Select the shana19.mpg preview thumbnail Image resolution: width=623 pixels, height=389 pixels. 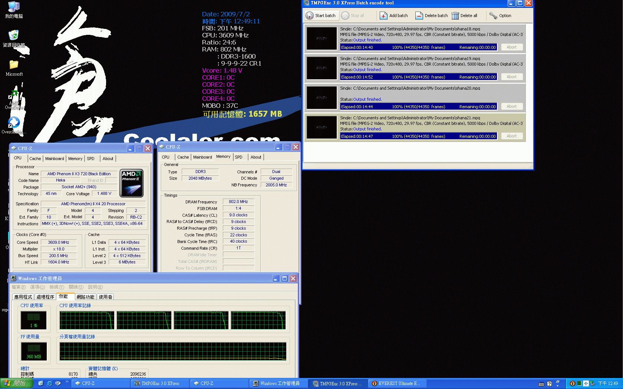click(322, 68)
